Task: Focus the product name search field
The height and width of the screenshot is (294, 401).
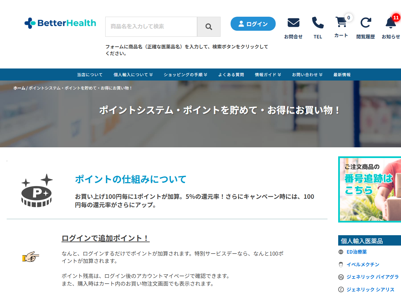Action: pos(151,27)
